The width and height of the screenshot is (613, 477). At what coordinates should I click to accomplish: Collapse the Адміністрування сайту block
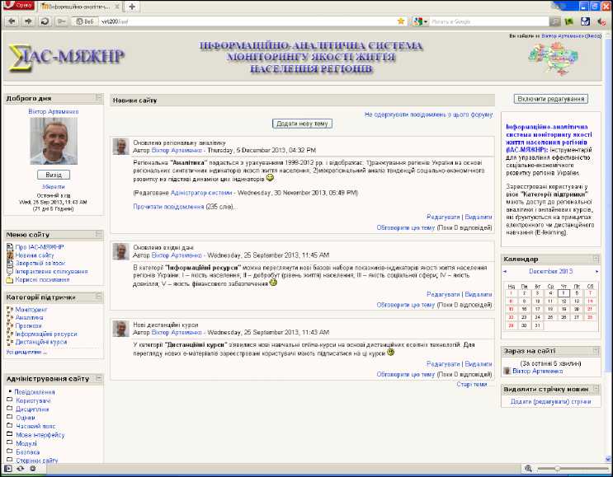click(x=98, y=379)
